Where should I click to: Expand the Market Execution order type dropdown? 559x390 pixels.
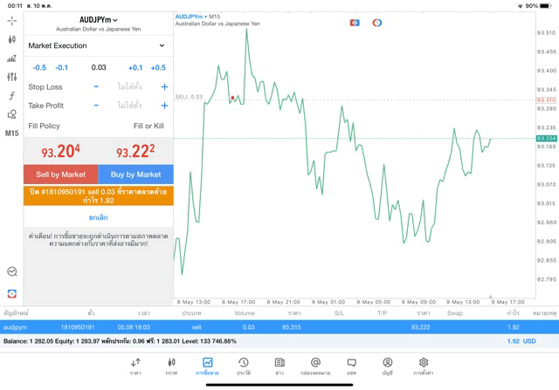tap(98, 45)
